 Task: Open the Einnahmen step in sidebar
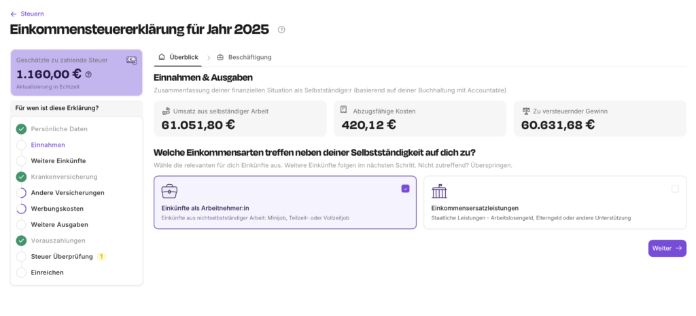[48, 145]
